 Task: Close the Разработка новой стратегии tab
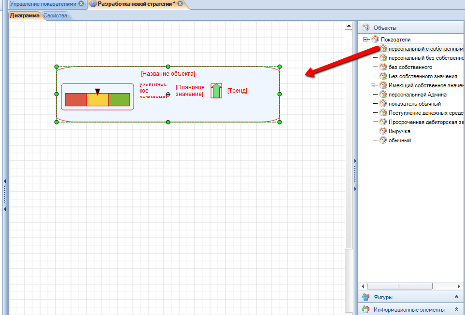click(180, 4)
